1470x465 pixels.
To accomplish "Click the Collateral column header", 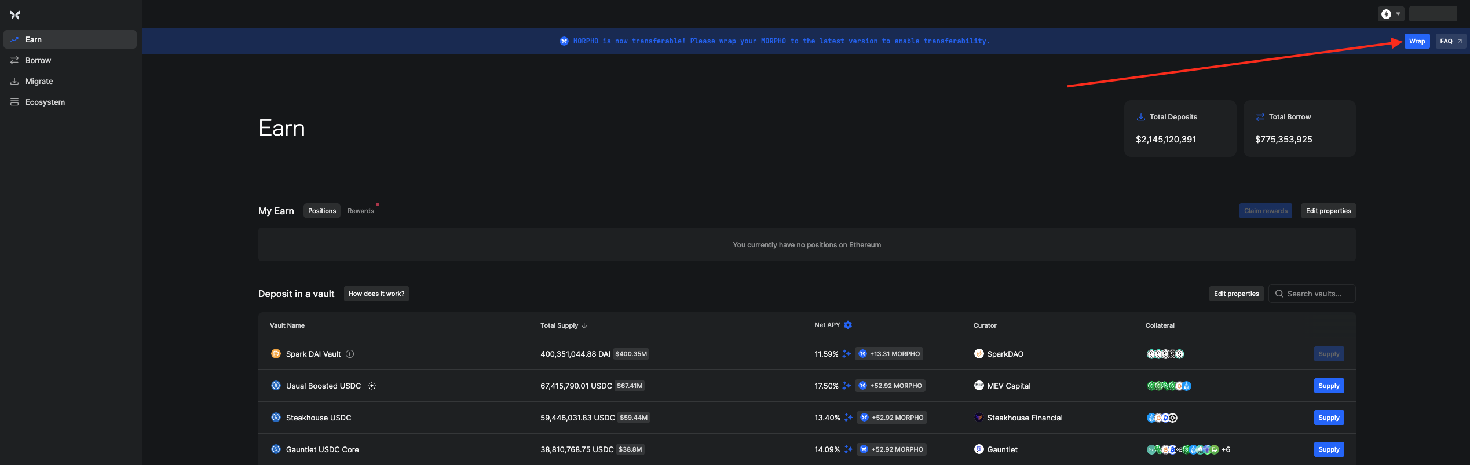I will click(1160, 325).
